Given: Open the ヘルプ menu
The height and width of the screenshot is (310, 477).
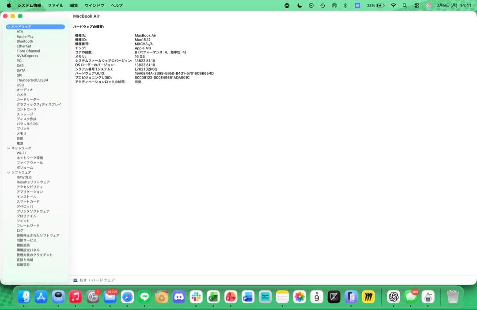Looking at the screenshot, I should coord(117,5).
